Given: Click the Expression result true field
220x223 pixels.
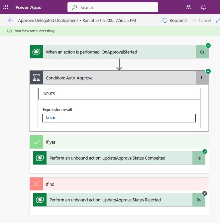Looking at the screenshot, I should (119, 118).
